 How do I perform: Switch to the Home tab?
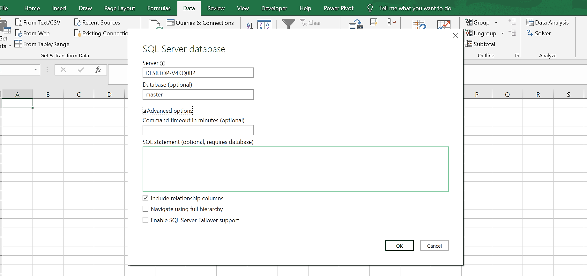tap(32, 8)
